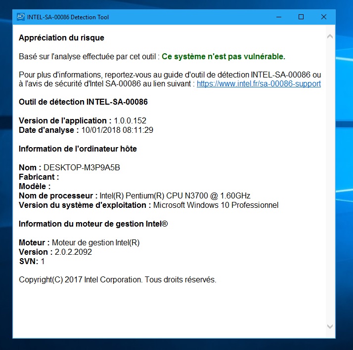Click the Intel app icon in title bar
The height and width of the screenshot is (350, 353).
click(x=20, y=17)
